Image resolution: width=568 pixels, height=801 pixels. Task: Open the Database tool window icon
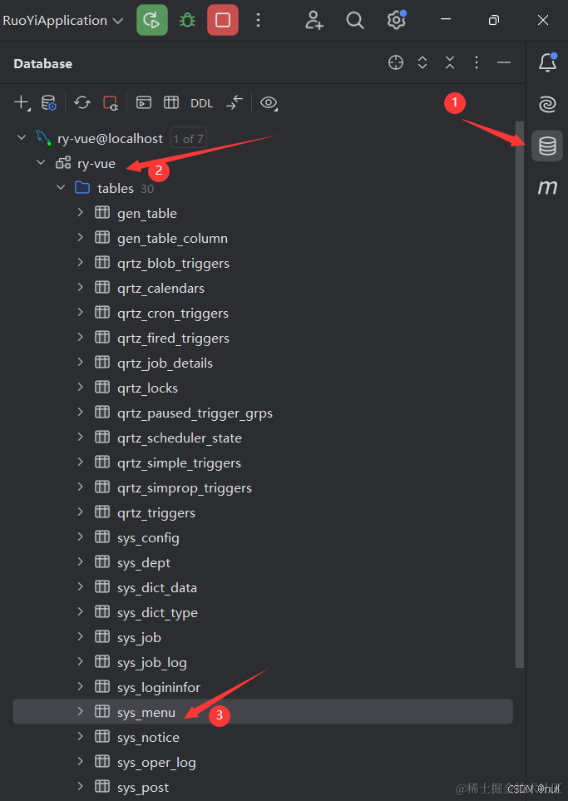(x=546, y=146)
